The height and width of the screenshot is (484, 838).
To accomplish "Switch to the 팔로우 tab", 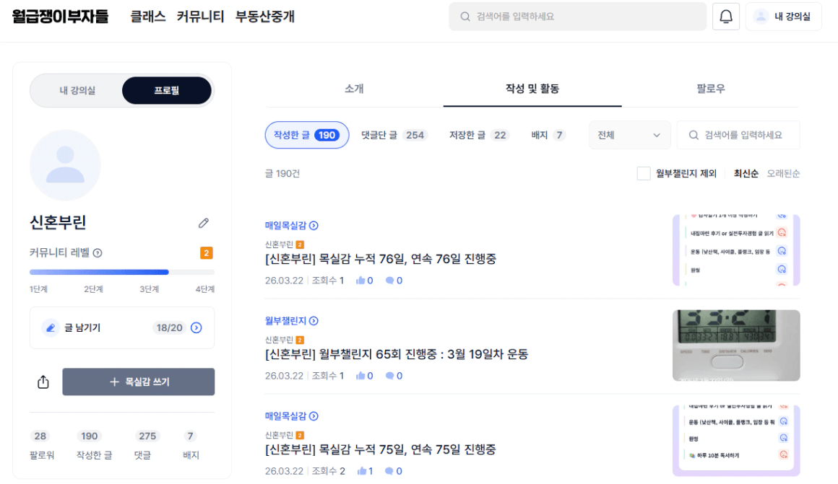I will (711, 89).
